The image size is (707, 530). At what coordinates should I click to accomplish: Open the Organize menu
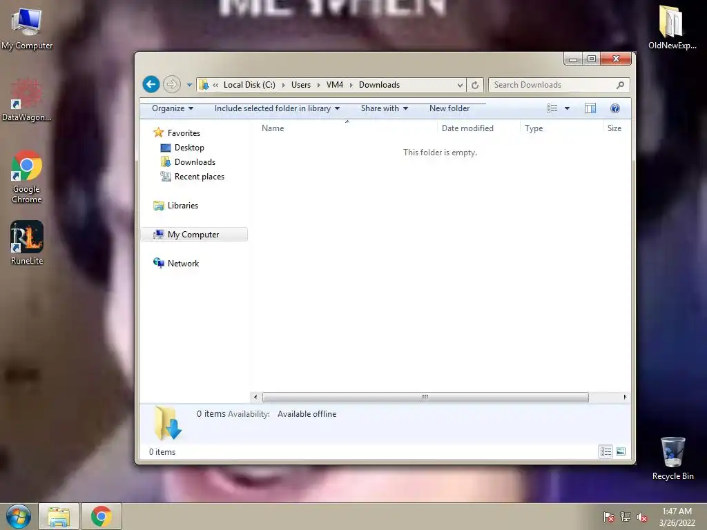[x=173, y=108]
